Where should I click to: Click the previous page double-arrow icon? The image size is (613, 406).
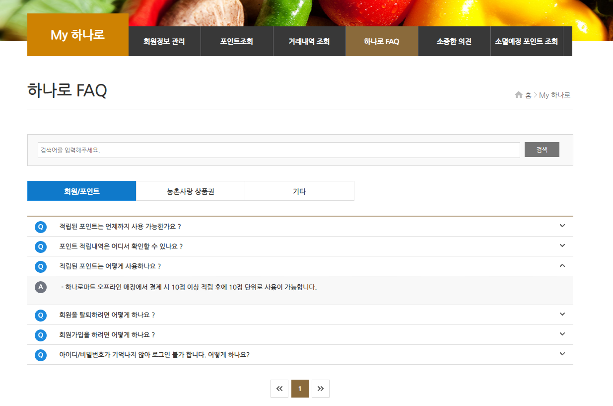click(279, 389)
